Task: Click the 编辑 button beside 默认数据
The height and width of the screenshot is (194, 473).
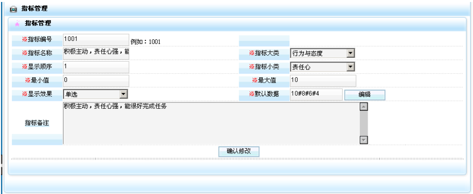Action: pos(365,95)
